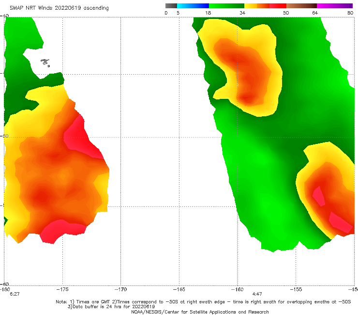This screenshot has width=358, height=315.
Task: Click the magenta-purple segment of the color bar
Action: pos(335,6)
